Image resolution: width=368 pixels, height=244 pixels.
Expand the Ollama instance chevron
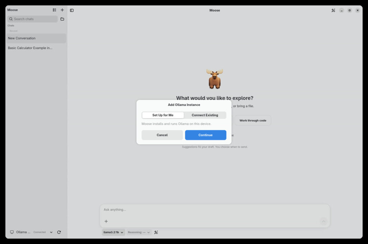(51, 232)
